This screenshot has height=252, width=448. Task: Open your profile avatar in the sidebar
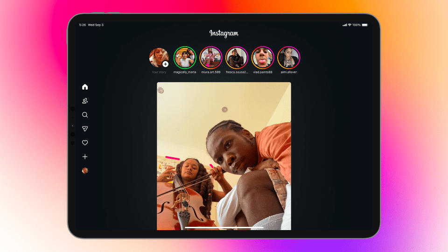coord(85,171)
